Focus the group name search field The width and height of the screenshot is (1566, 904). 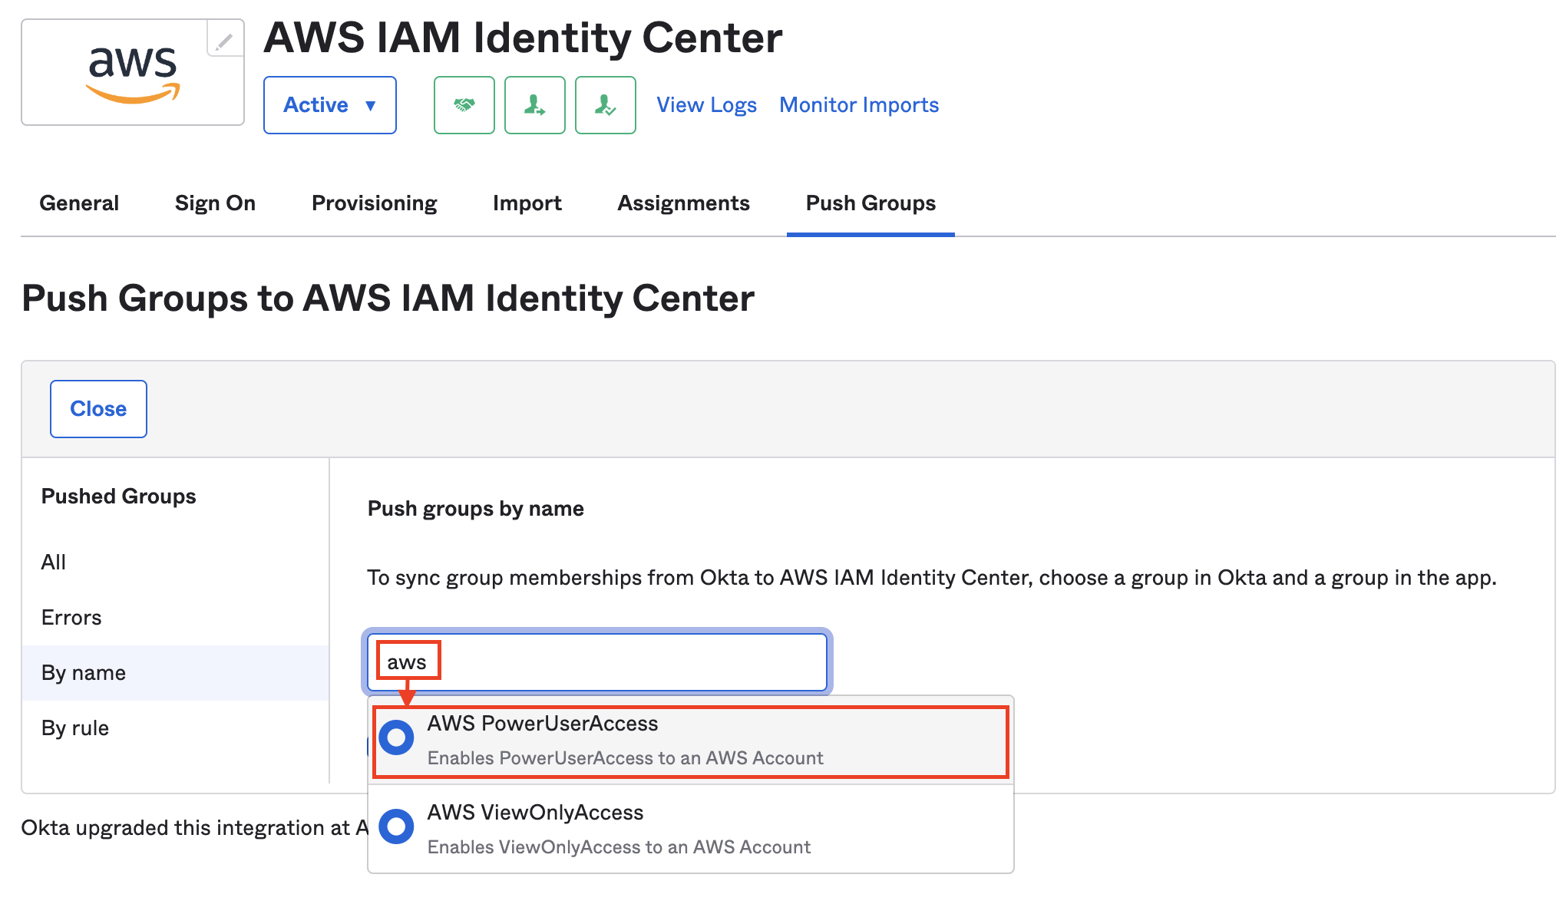[x=597, y=662]
